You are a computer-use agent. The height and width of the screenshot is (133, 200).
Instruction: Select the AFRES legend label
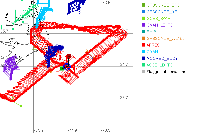click(x=153, y=45)
